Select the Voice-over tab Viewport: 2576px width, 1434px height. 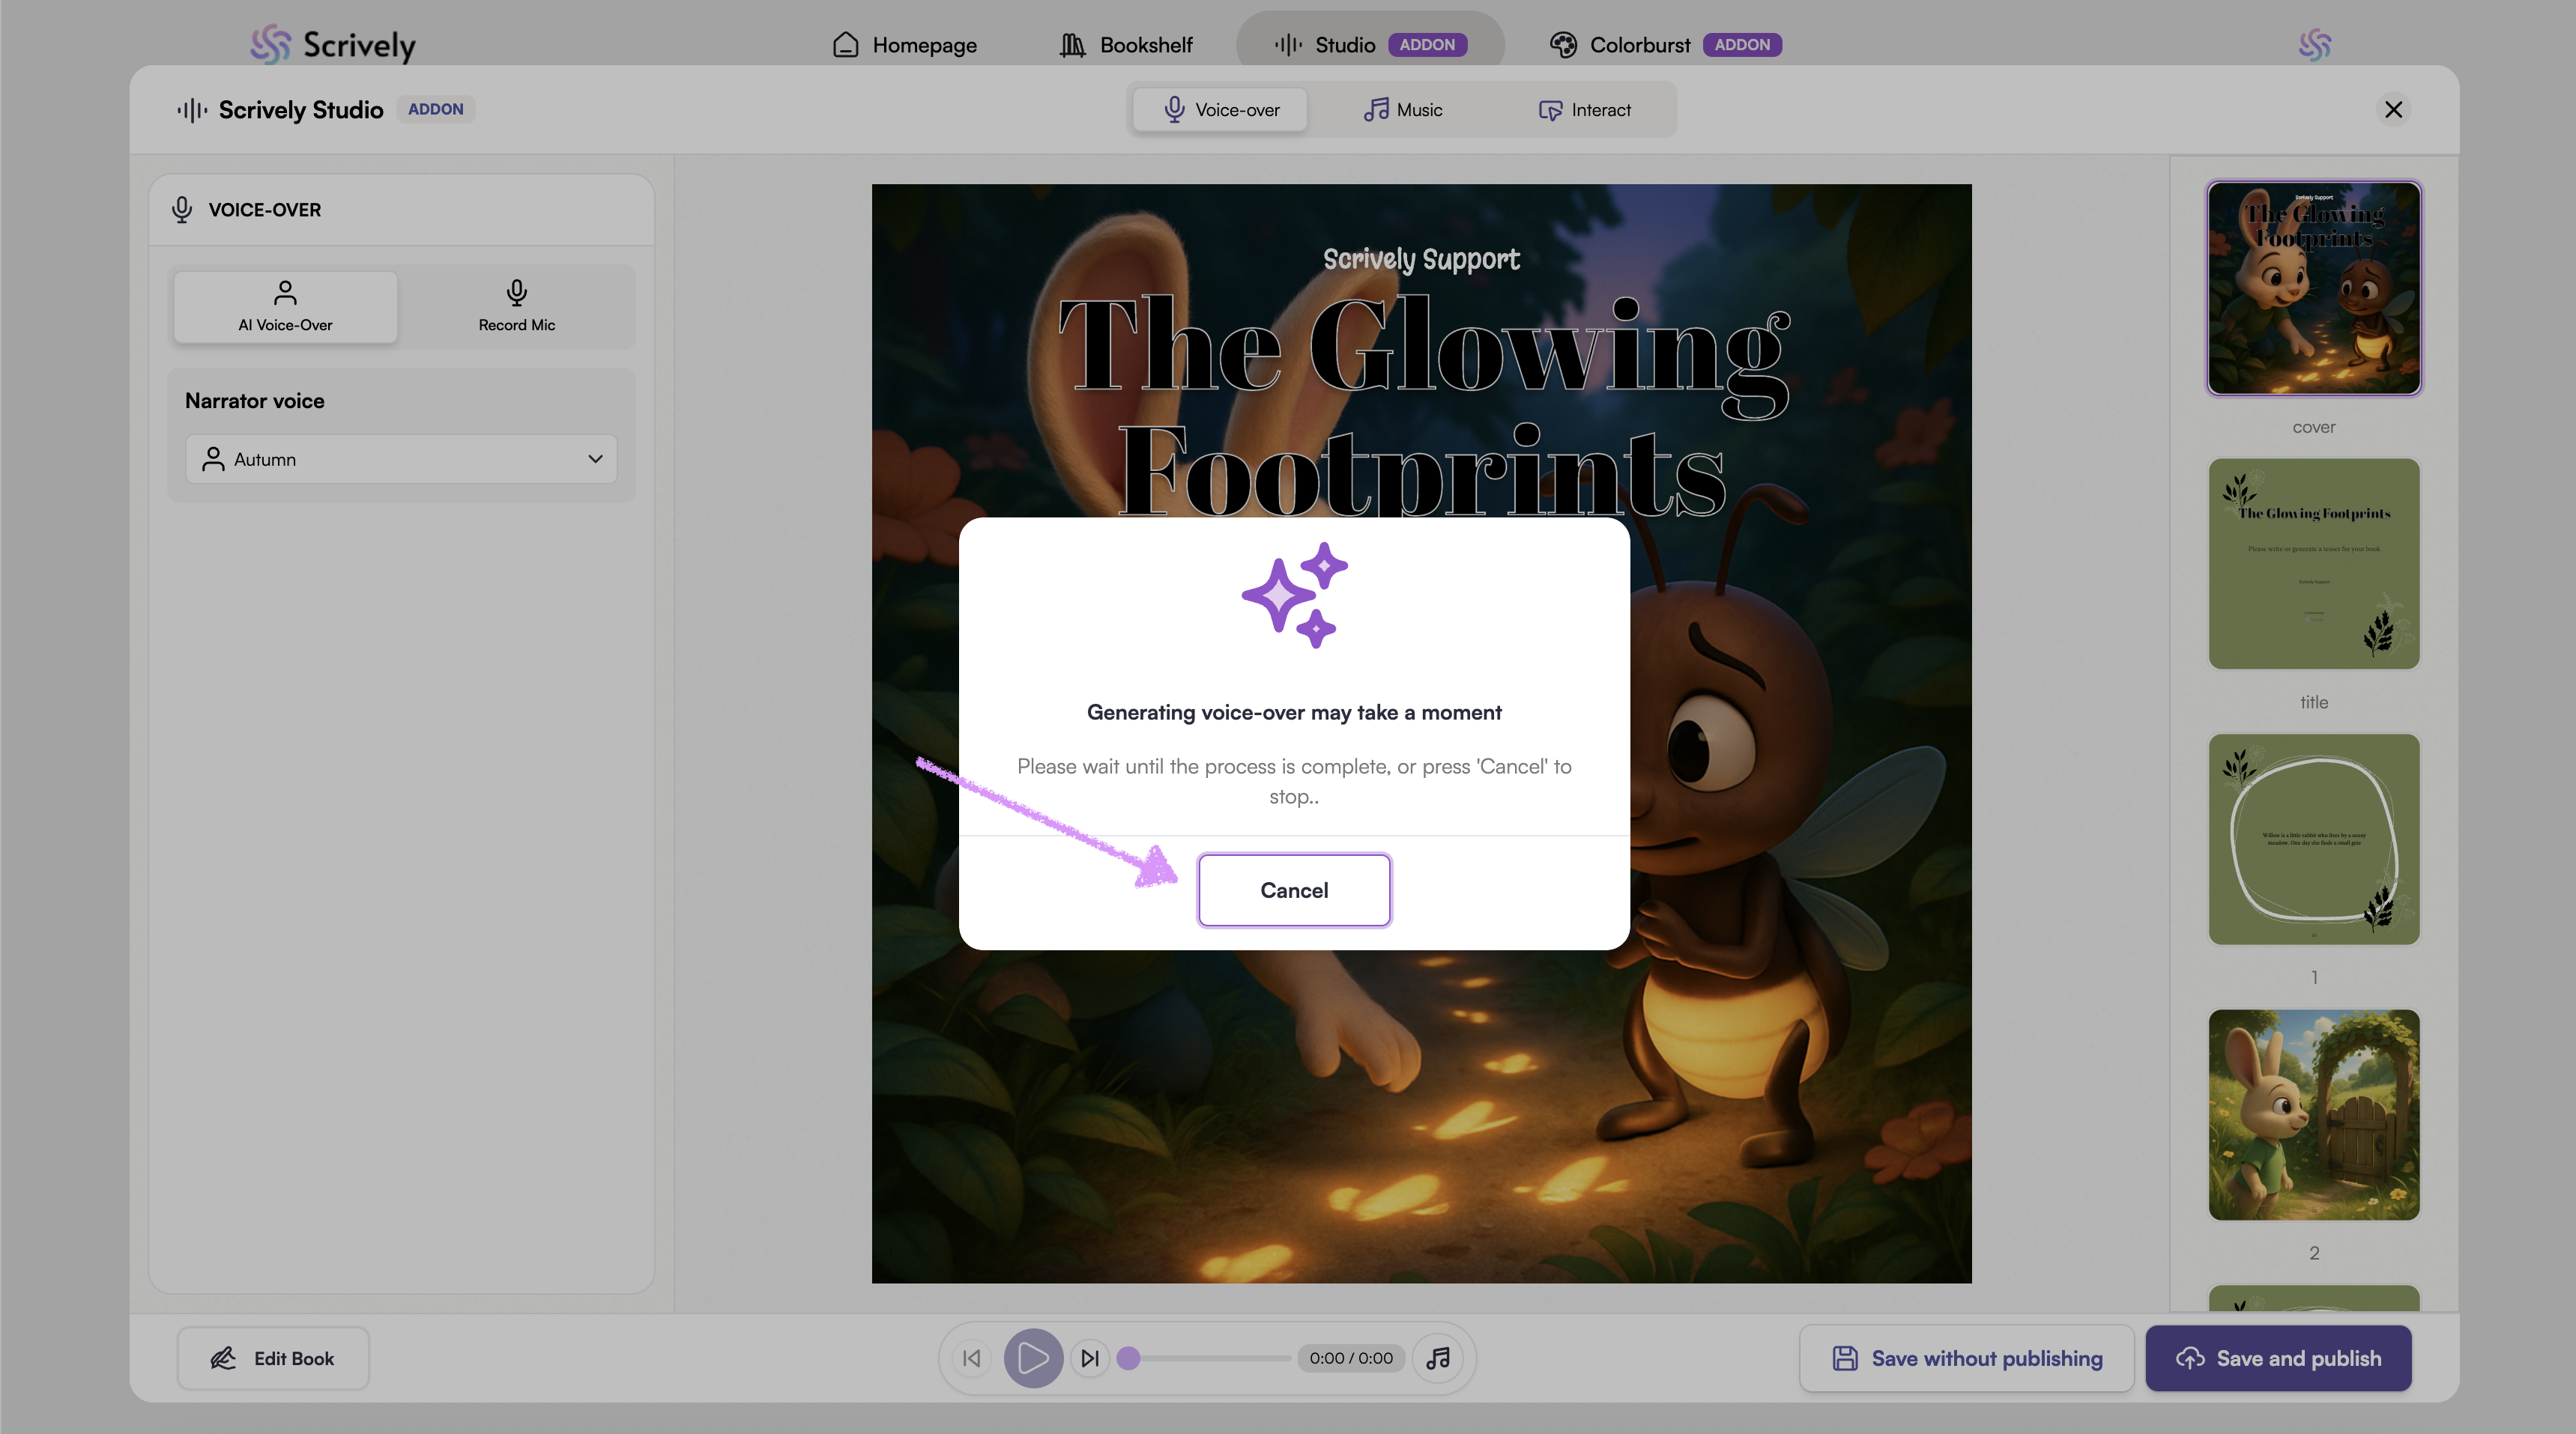coord(1220,110)
